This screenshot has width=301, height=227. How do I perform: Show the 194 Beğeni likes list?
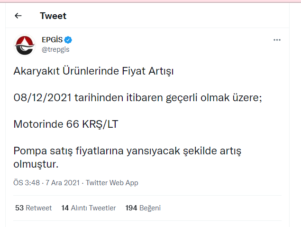point(143,208)
